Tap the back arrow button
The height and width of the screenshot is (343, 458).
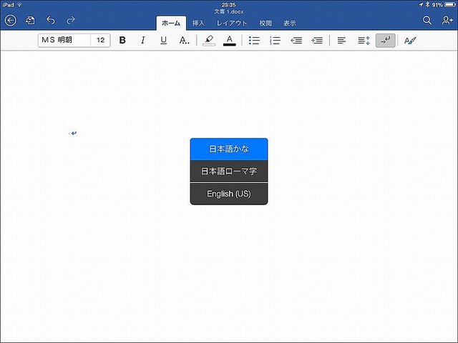10,21
